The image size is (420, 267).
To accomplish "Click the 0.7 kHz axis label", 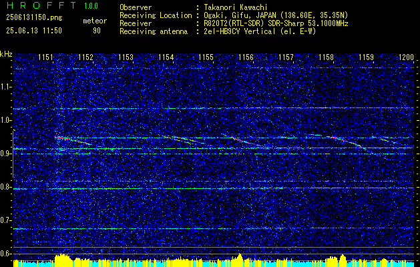I will coord(6,220).
